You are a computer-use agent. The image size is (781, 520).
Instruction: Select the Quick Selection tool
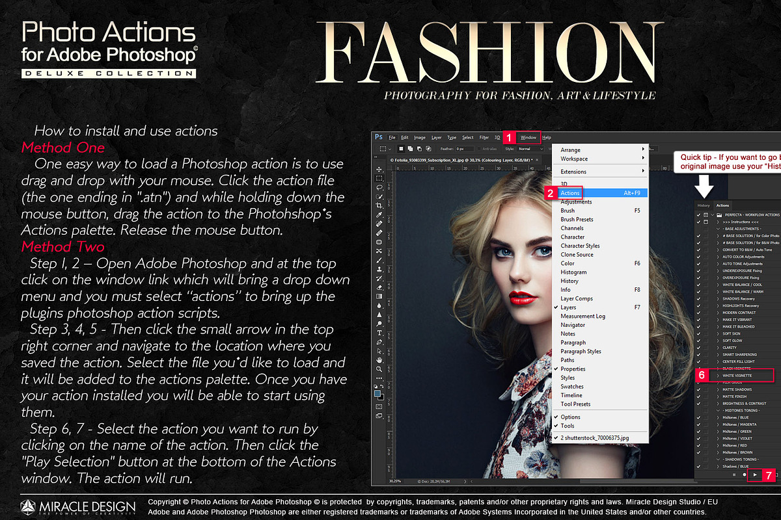coord(379,196)
